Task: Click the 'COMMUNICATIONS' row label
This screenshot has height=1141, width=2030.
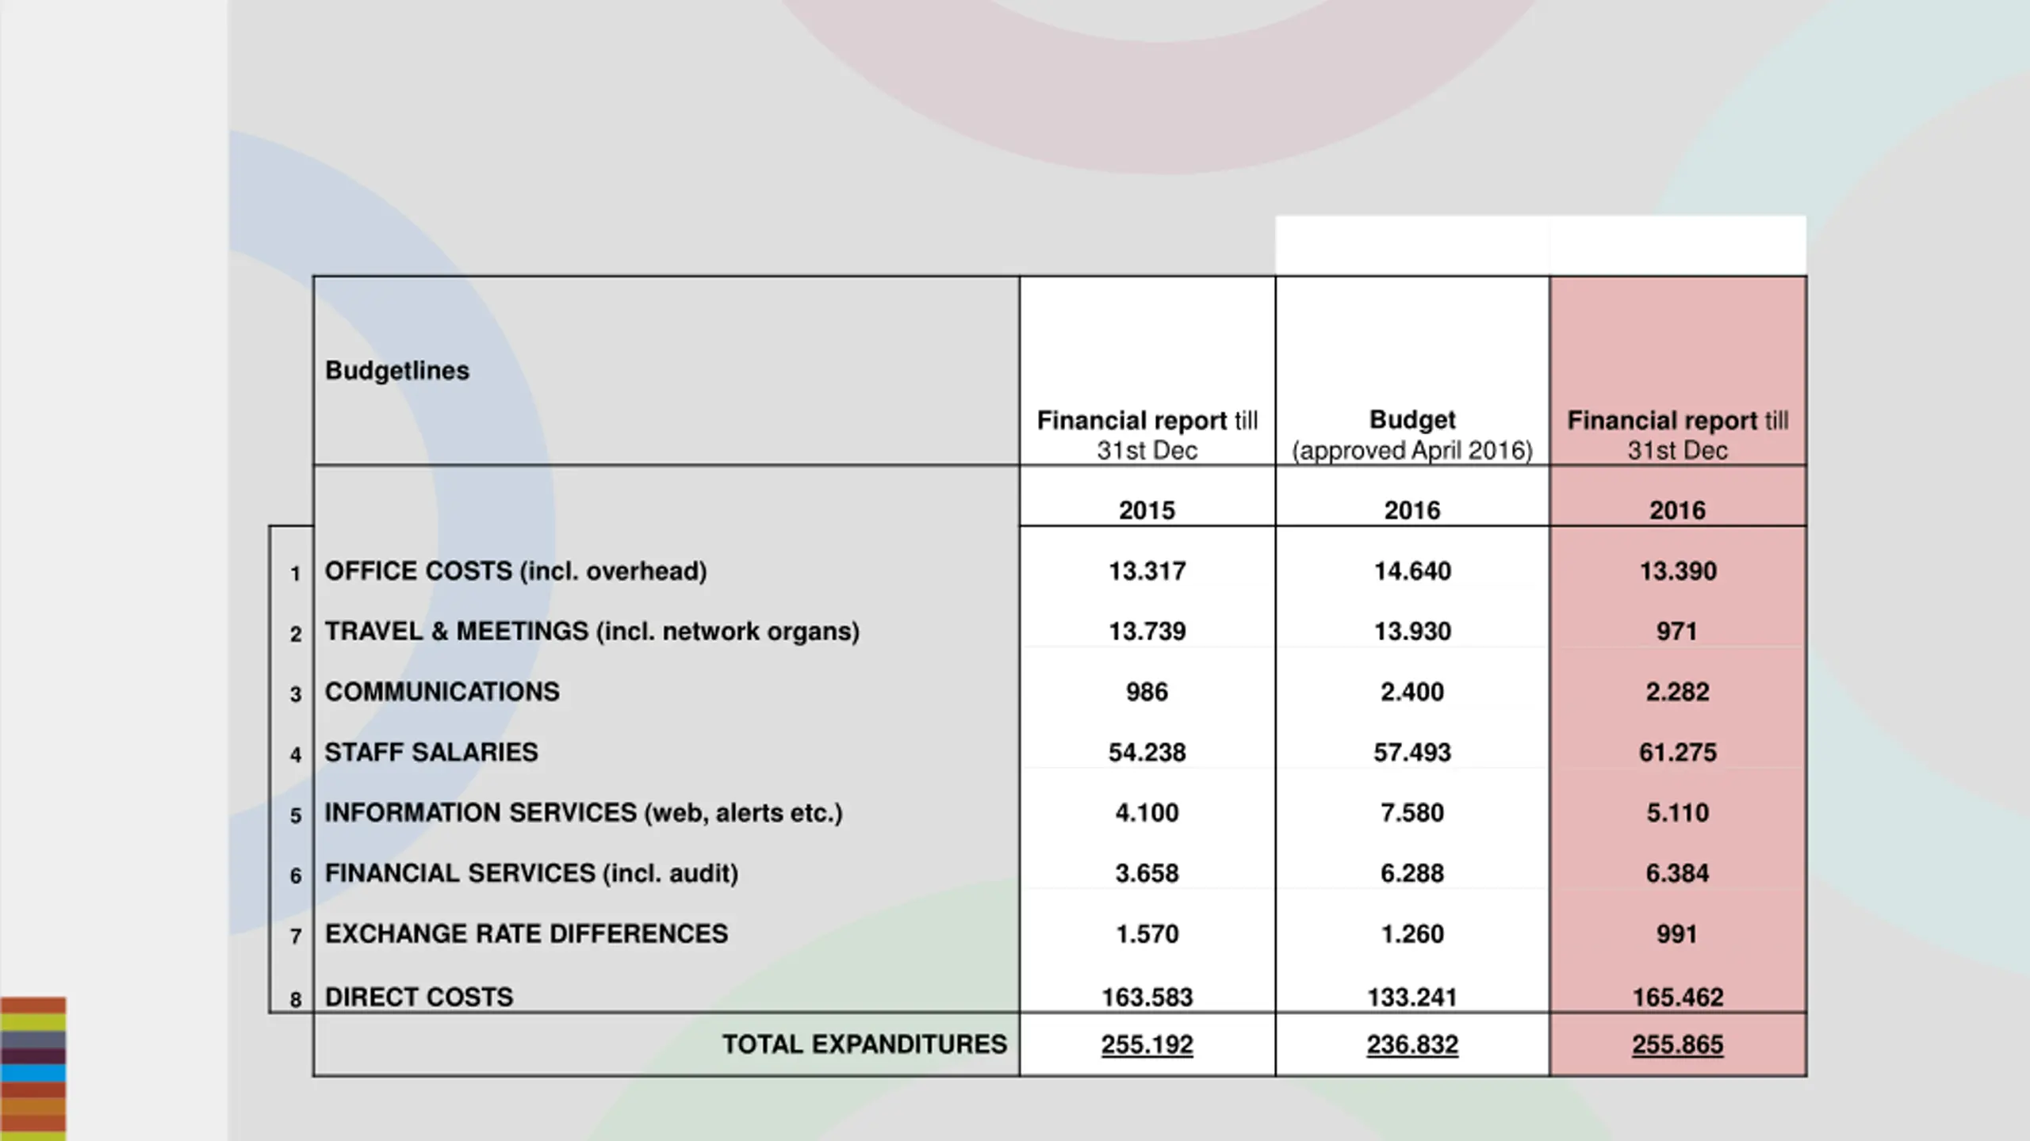Action: pos(442,692)
